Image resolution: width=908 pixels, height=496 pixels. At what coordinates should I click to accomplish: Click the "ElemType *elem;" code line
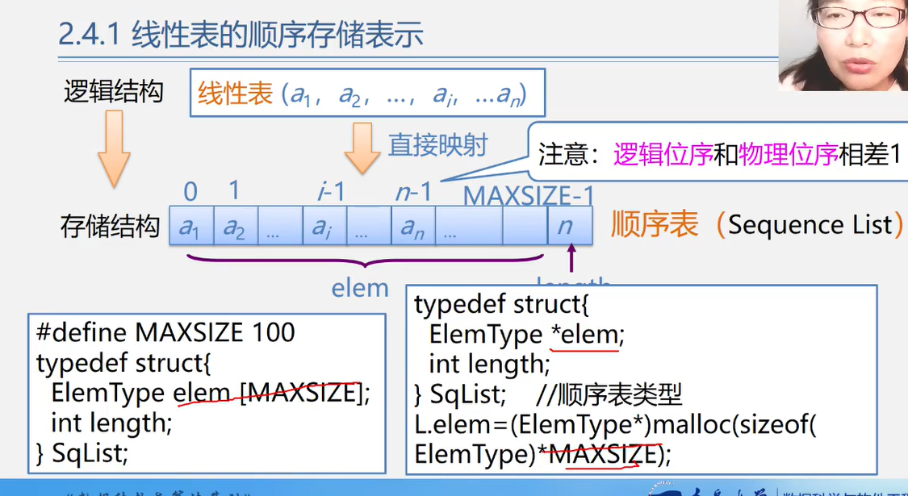point(527,334)
